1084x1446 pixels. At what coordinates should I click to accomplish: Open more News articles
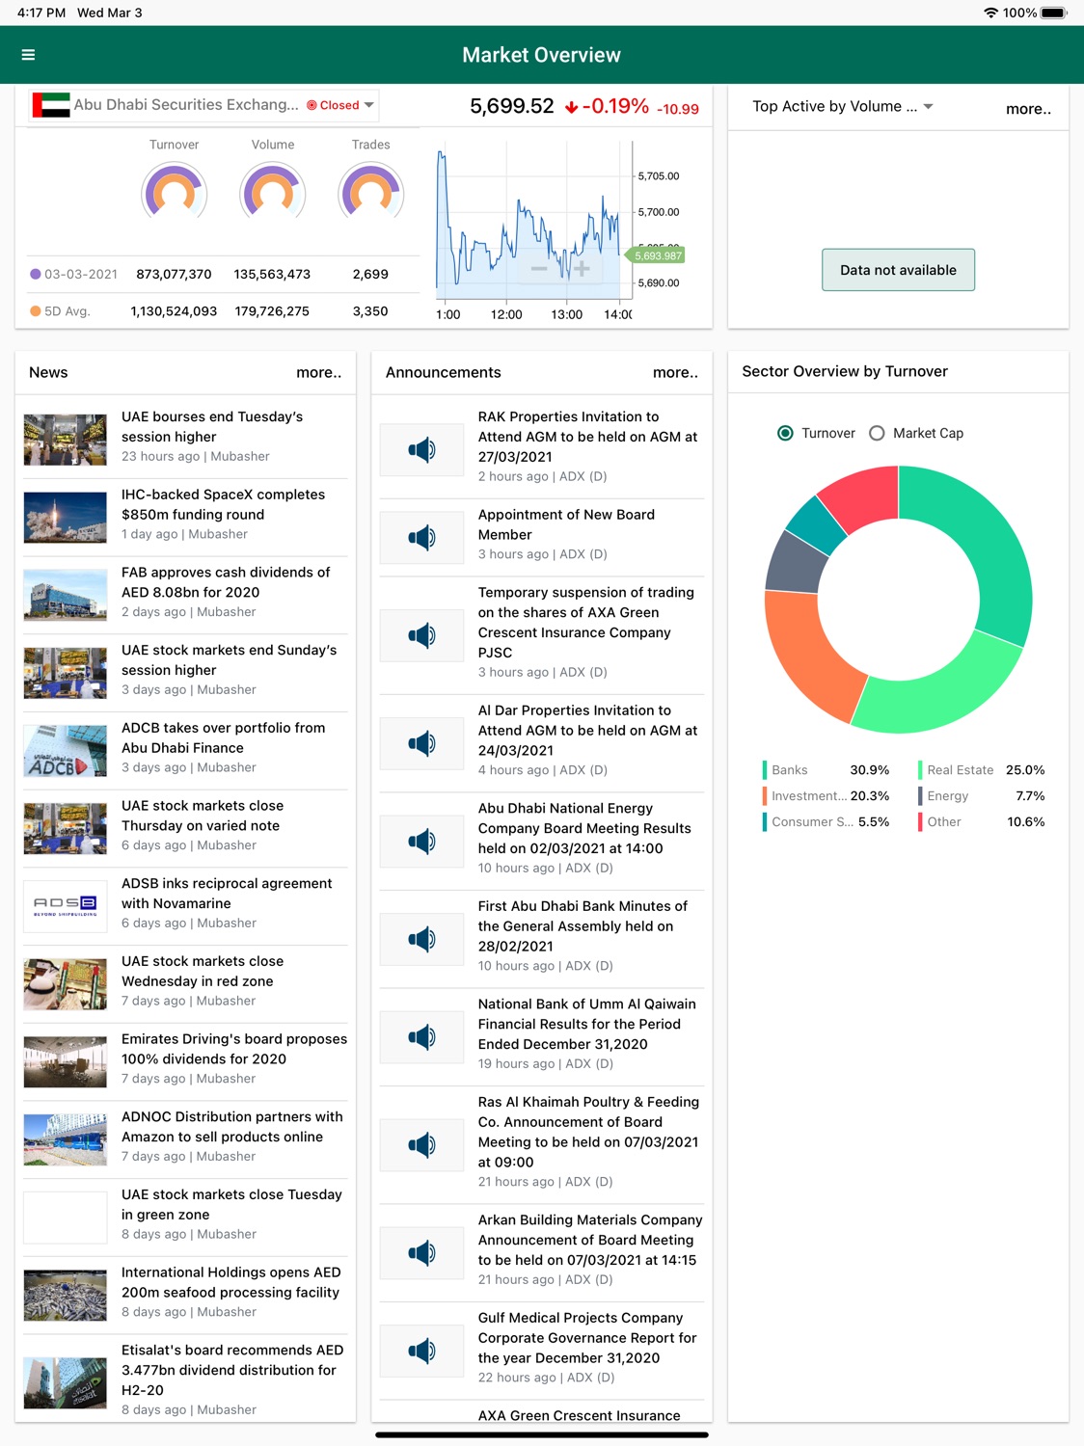[x=318, y=372]
